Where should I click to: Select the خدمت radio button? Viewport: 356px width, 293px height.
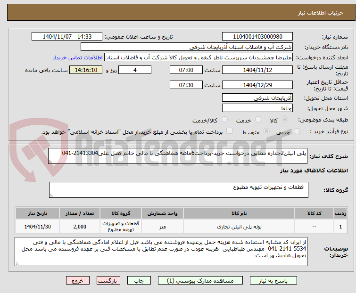258,120
